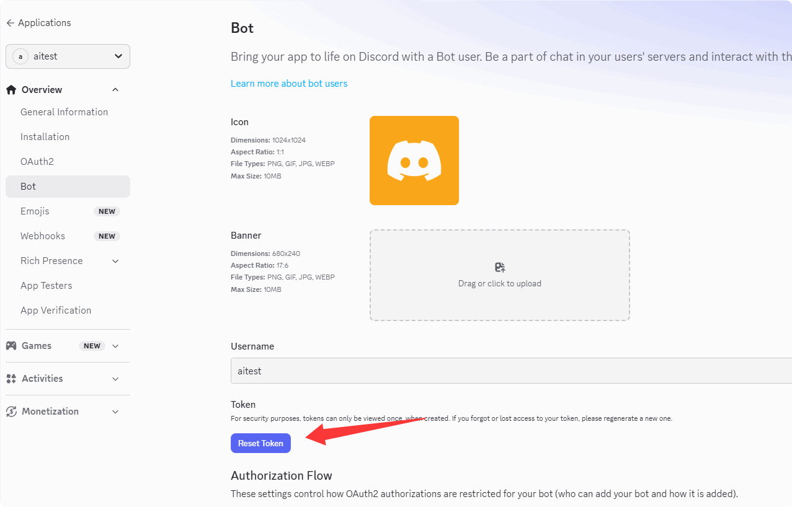
Task: Open Rich Presence settings
Action: 51,261
